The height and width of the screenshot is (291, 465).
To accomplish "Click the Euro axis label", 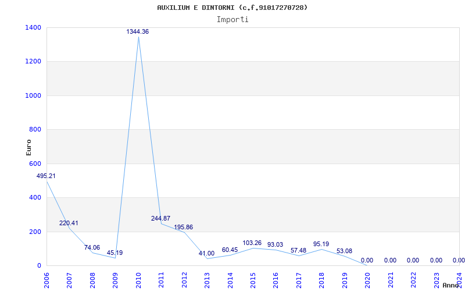I will tap(28, 147).
